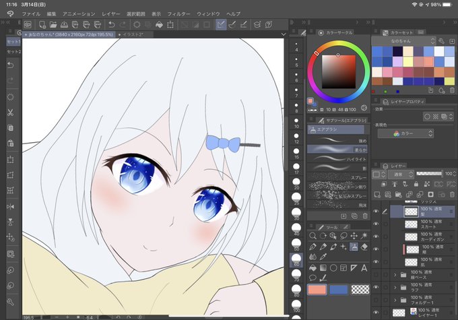
Task: Click the fill bucket icon in command bar
Action: click(159, 24)
